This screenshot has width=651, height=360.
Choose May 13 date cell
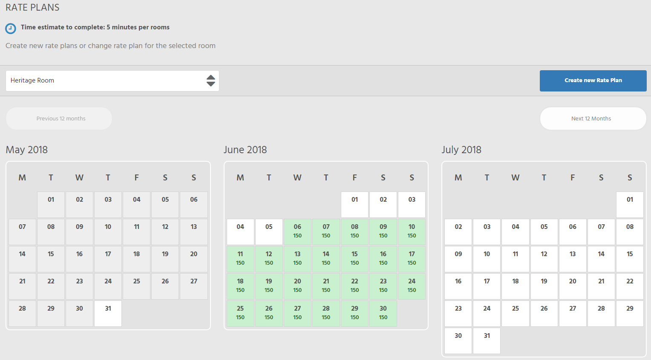[194, 232]
